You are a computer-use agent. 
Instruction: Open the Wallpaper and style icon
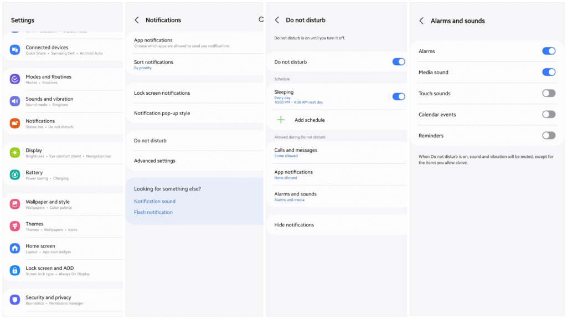pos(15,204)
